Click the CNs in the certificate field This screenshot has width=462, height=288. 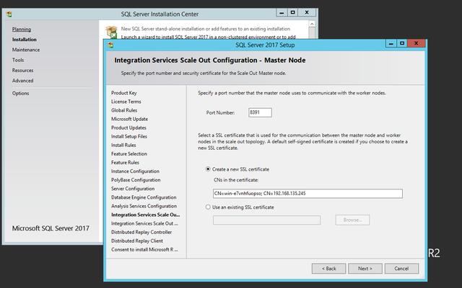(x=308, y=194)
